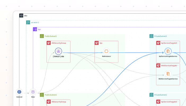Click the purple Vpc cloud icon
Image resolution: width=186 pixels, height=106 pixels.
pyautogui.click(x=35, y=29)
